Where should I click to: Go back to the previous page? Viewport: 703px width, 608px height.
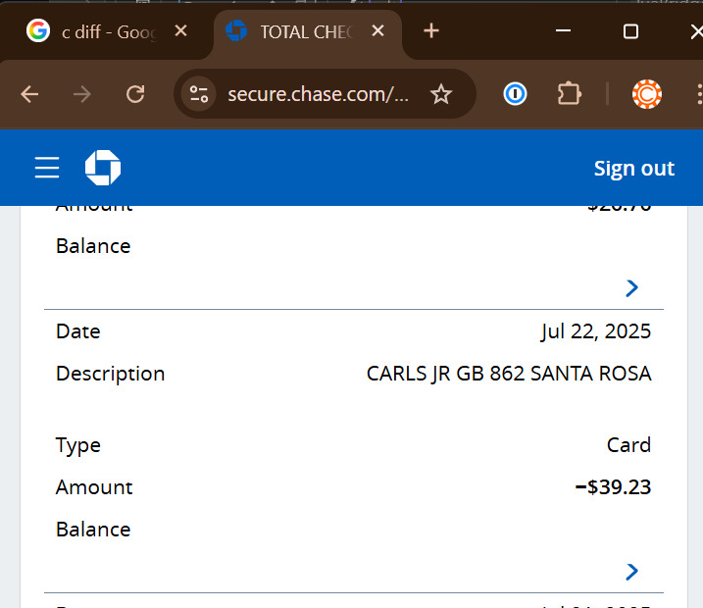[x=30, y=94]
